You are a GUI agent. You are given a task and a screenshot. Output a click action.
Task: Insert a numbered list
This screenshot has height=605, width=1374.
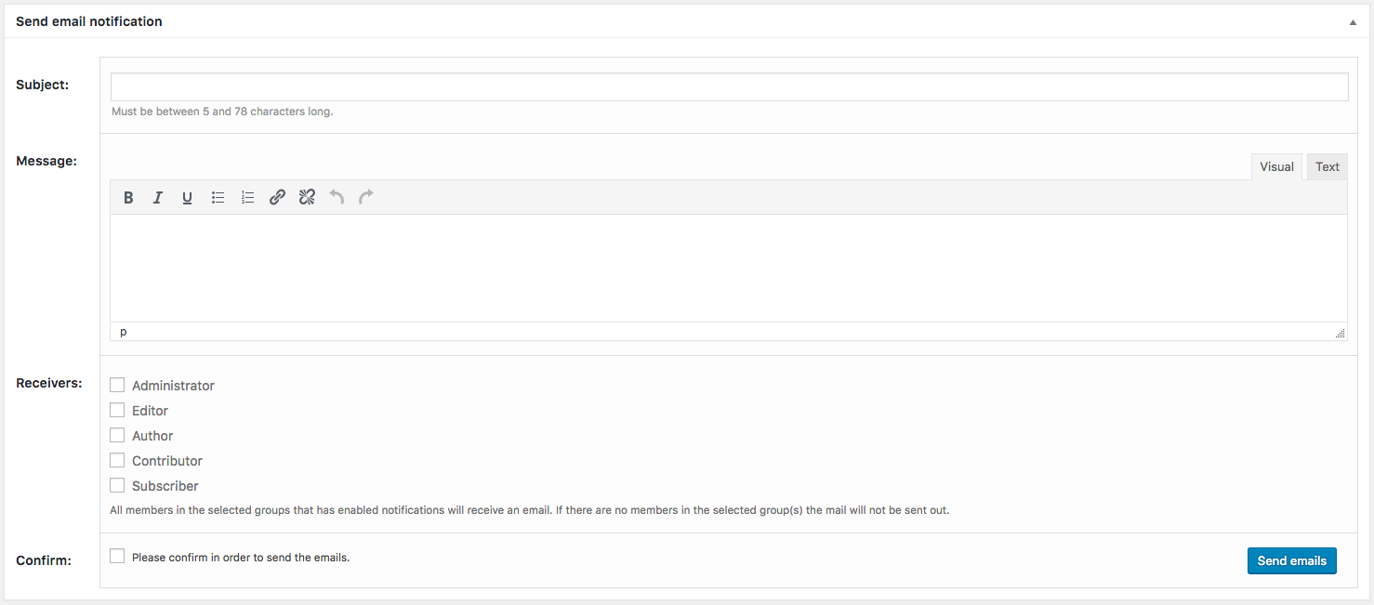[x=247, y=197]
